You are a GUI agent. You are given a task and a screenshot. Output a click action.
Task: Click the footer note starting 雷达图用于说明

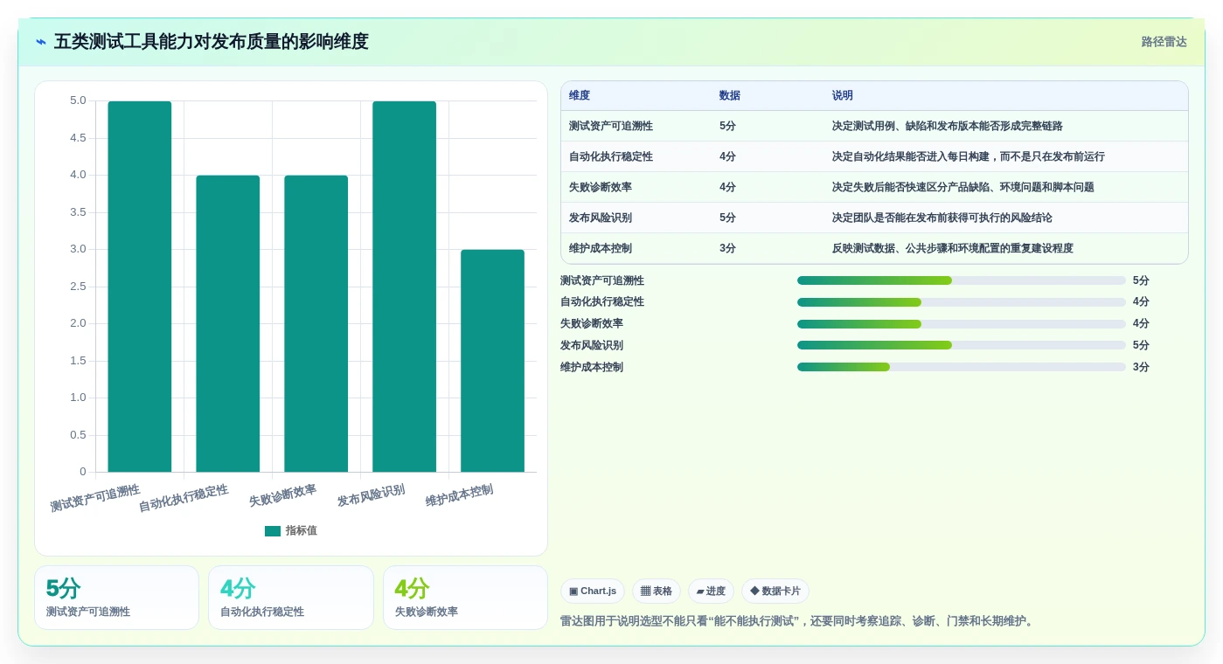pos(799,621)
